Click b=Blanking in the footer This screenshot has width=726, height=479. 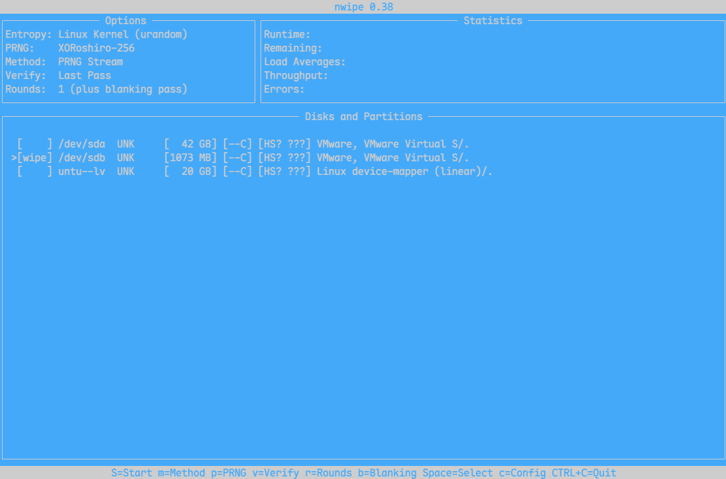point(387,473)
